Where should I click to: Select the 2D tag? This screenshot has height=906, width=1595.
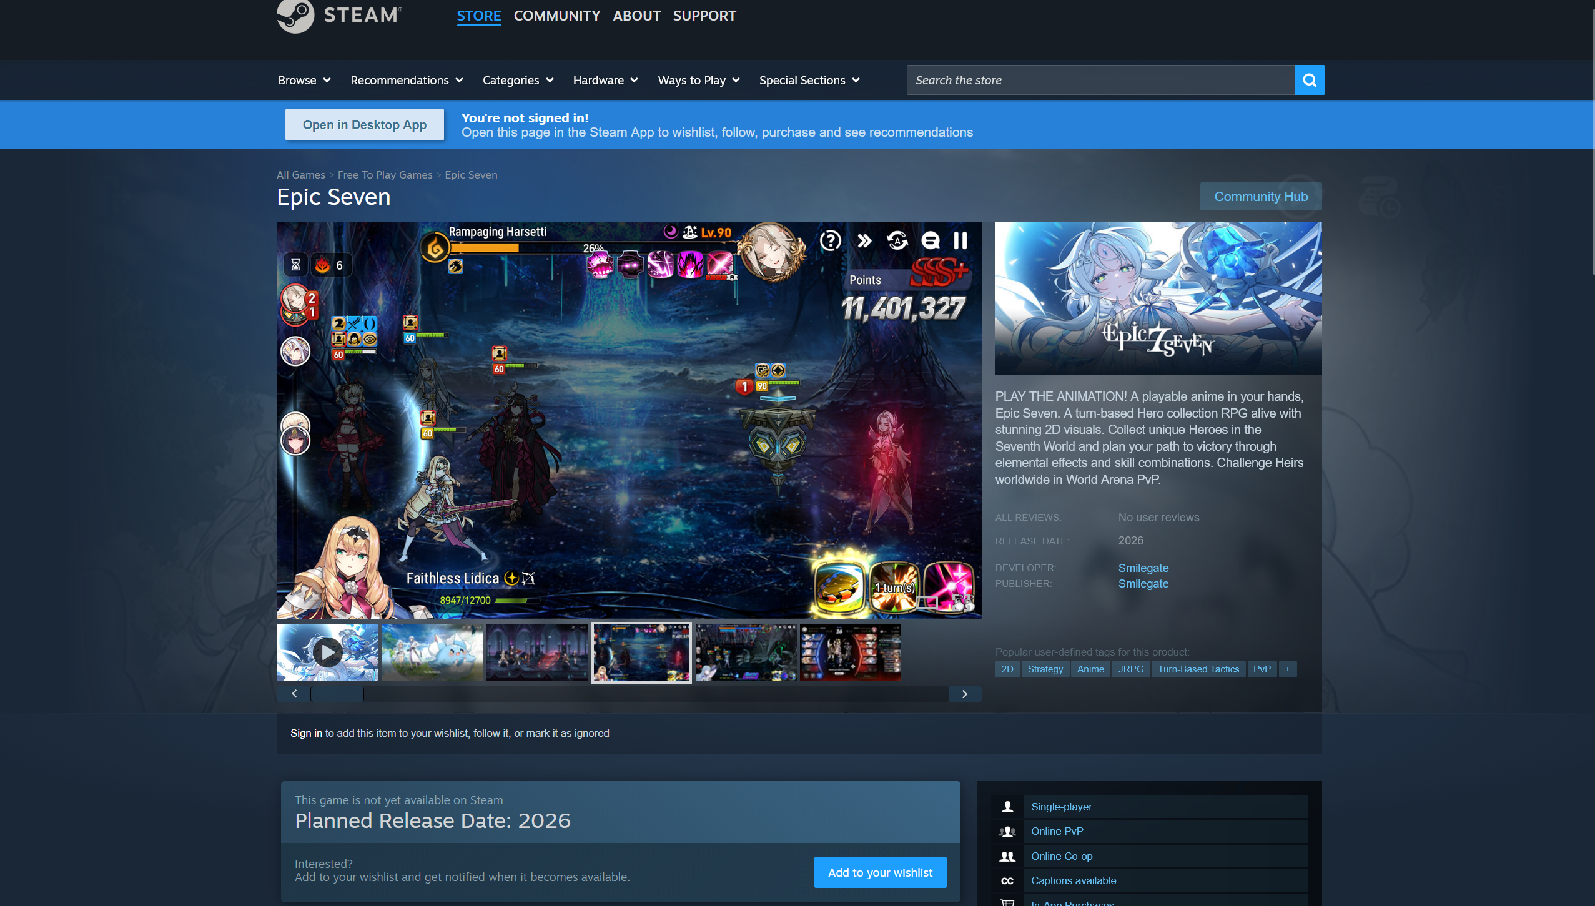[x=1007, y=669]
